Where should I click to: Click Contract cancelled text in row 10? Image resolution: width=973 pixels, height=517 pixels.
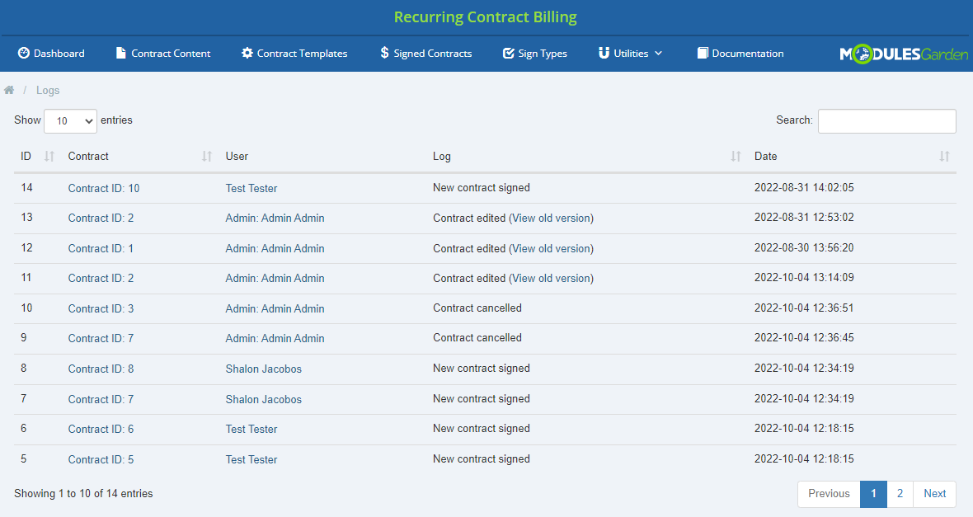(x=477, y=308)
